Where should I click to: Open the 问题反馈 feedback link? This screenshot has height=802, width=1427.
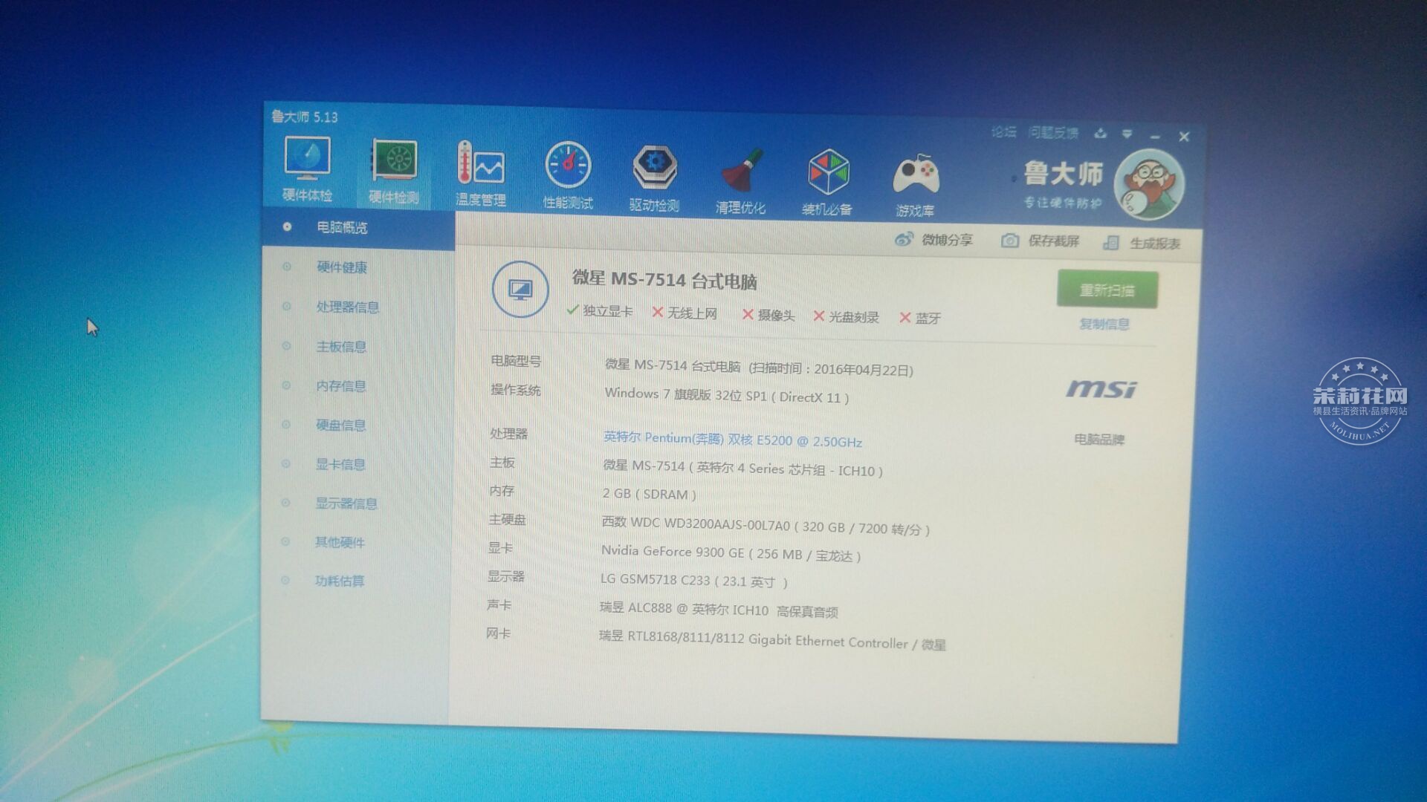click(x=1054, y=133)
